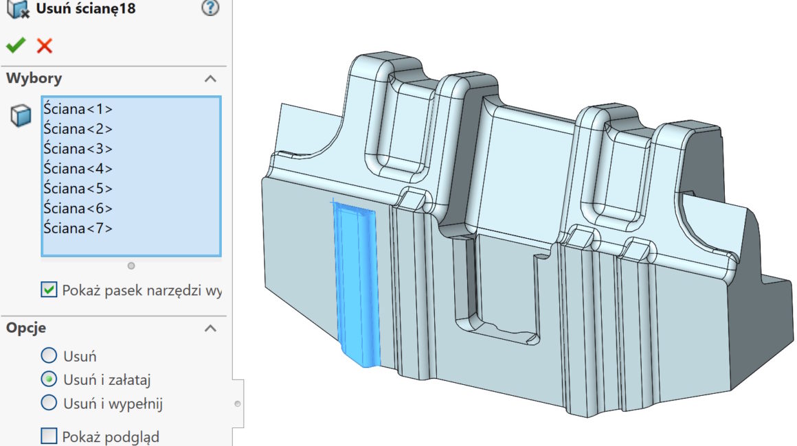Screen dimensions: 797x446
Task: Click the cube face-selection icon beside the list
Action: tap(21, 117)
